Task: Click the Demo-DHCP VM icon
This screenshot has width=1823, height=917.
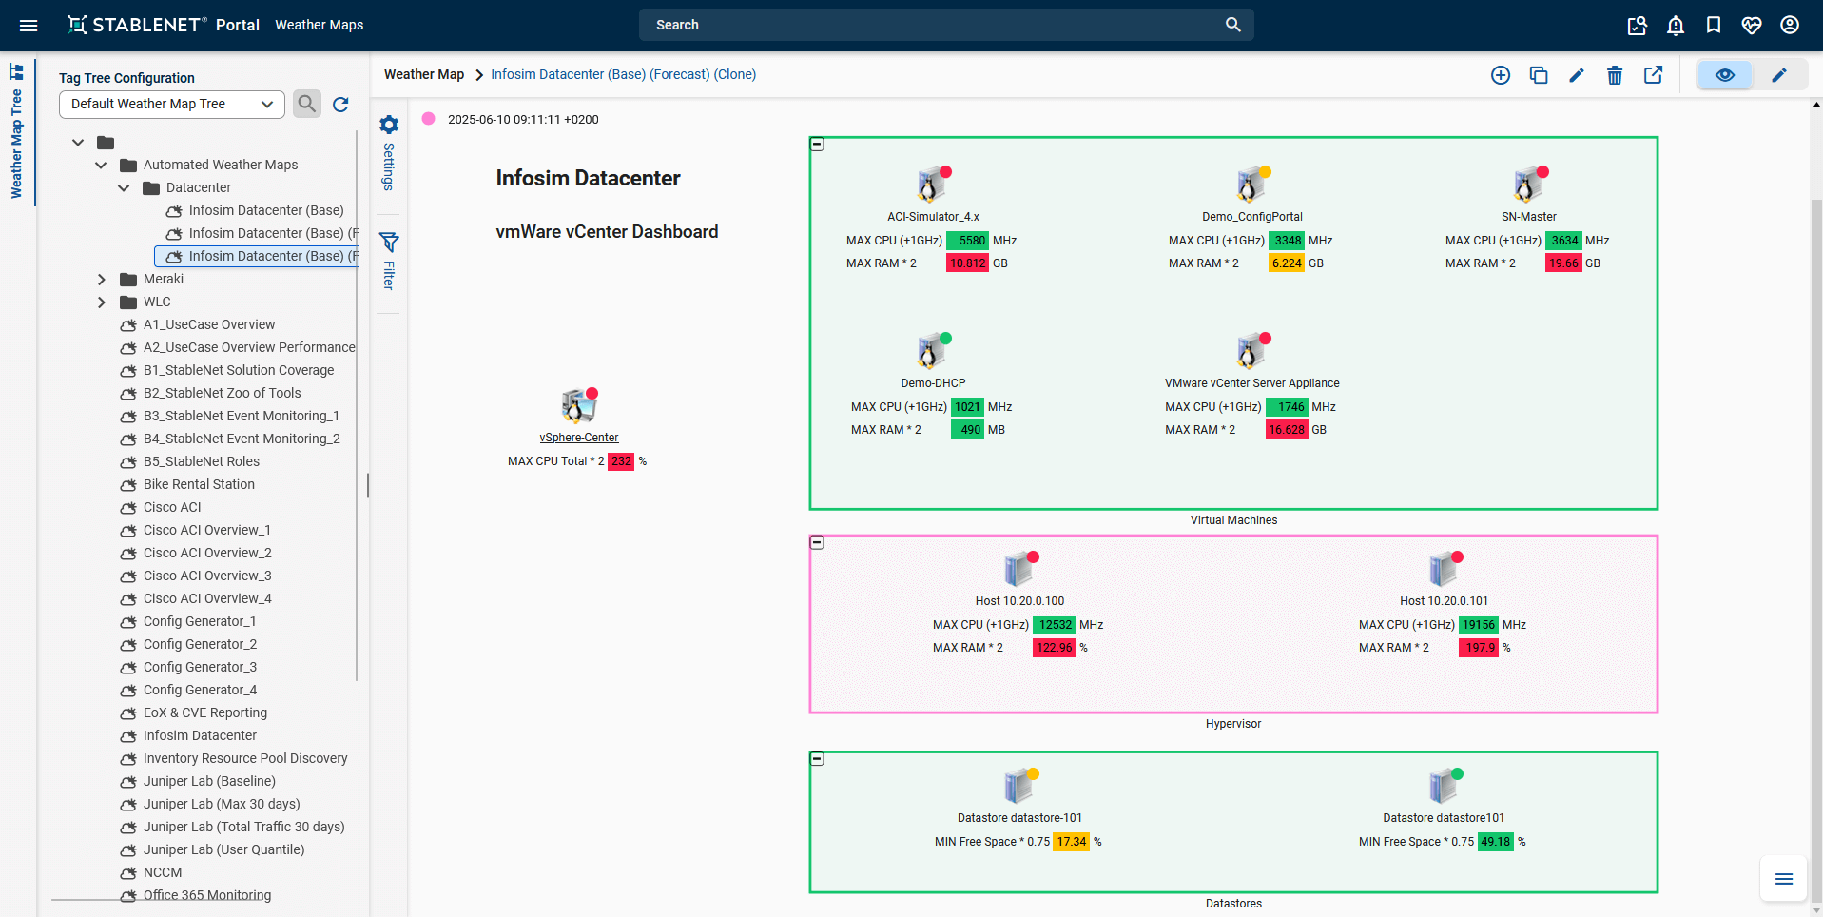Action: [933, 351]
